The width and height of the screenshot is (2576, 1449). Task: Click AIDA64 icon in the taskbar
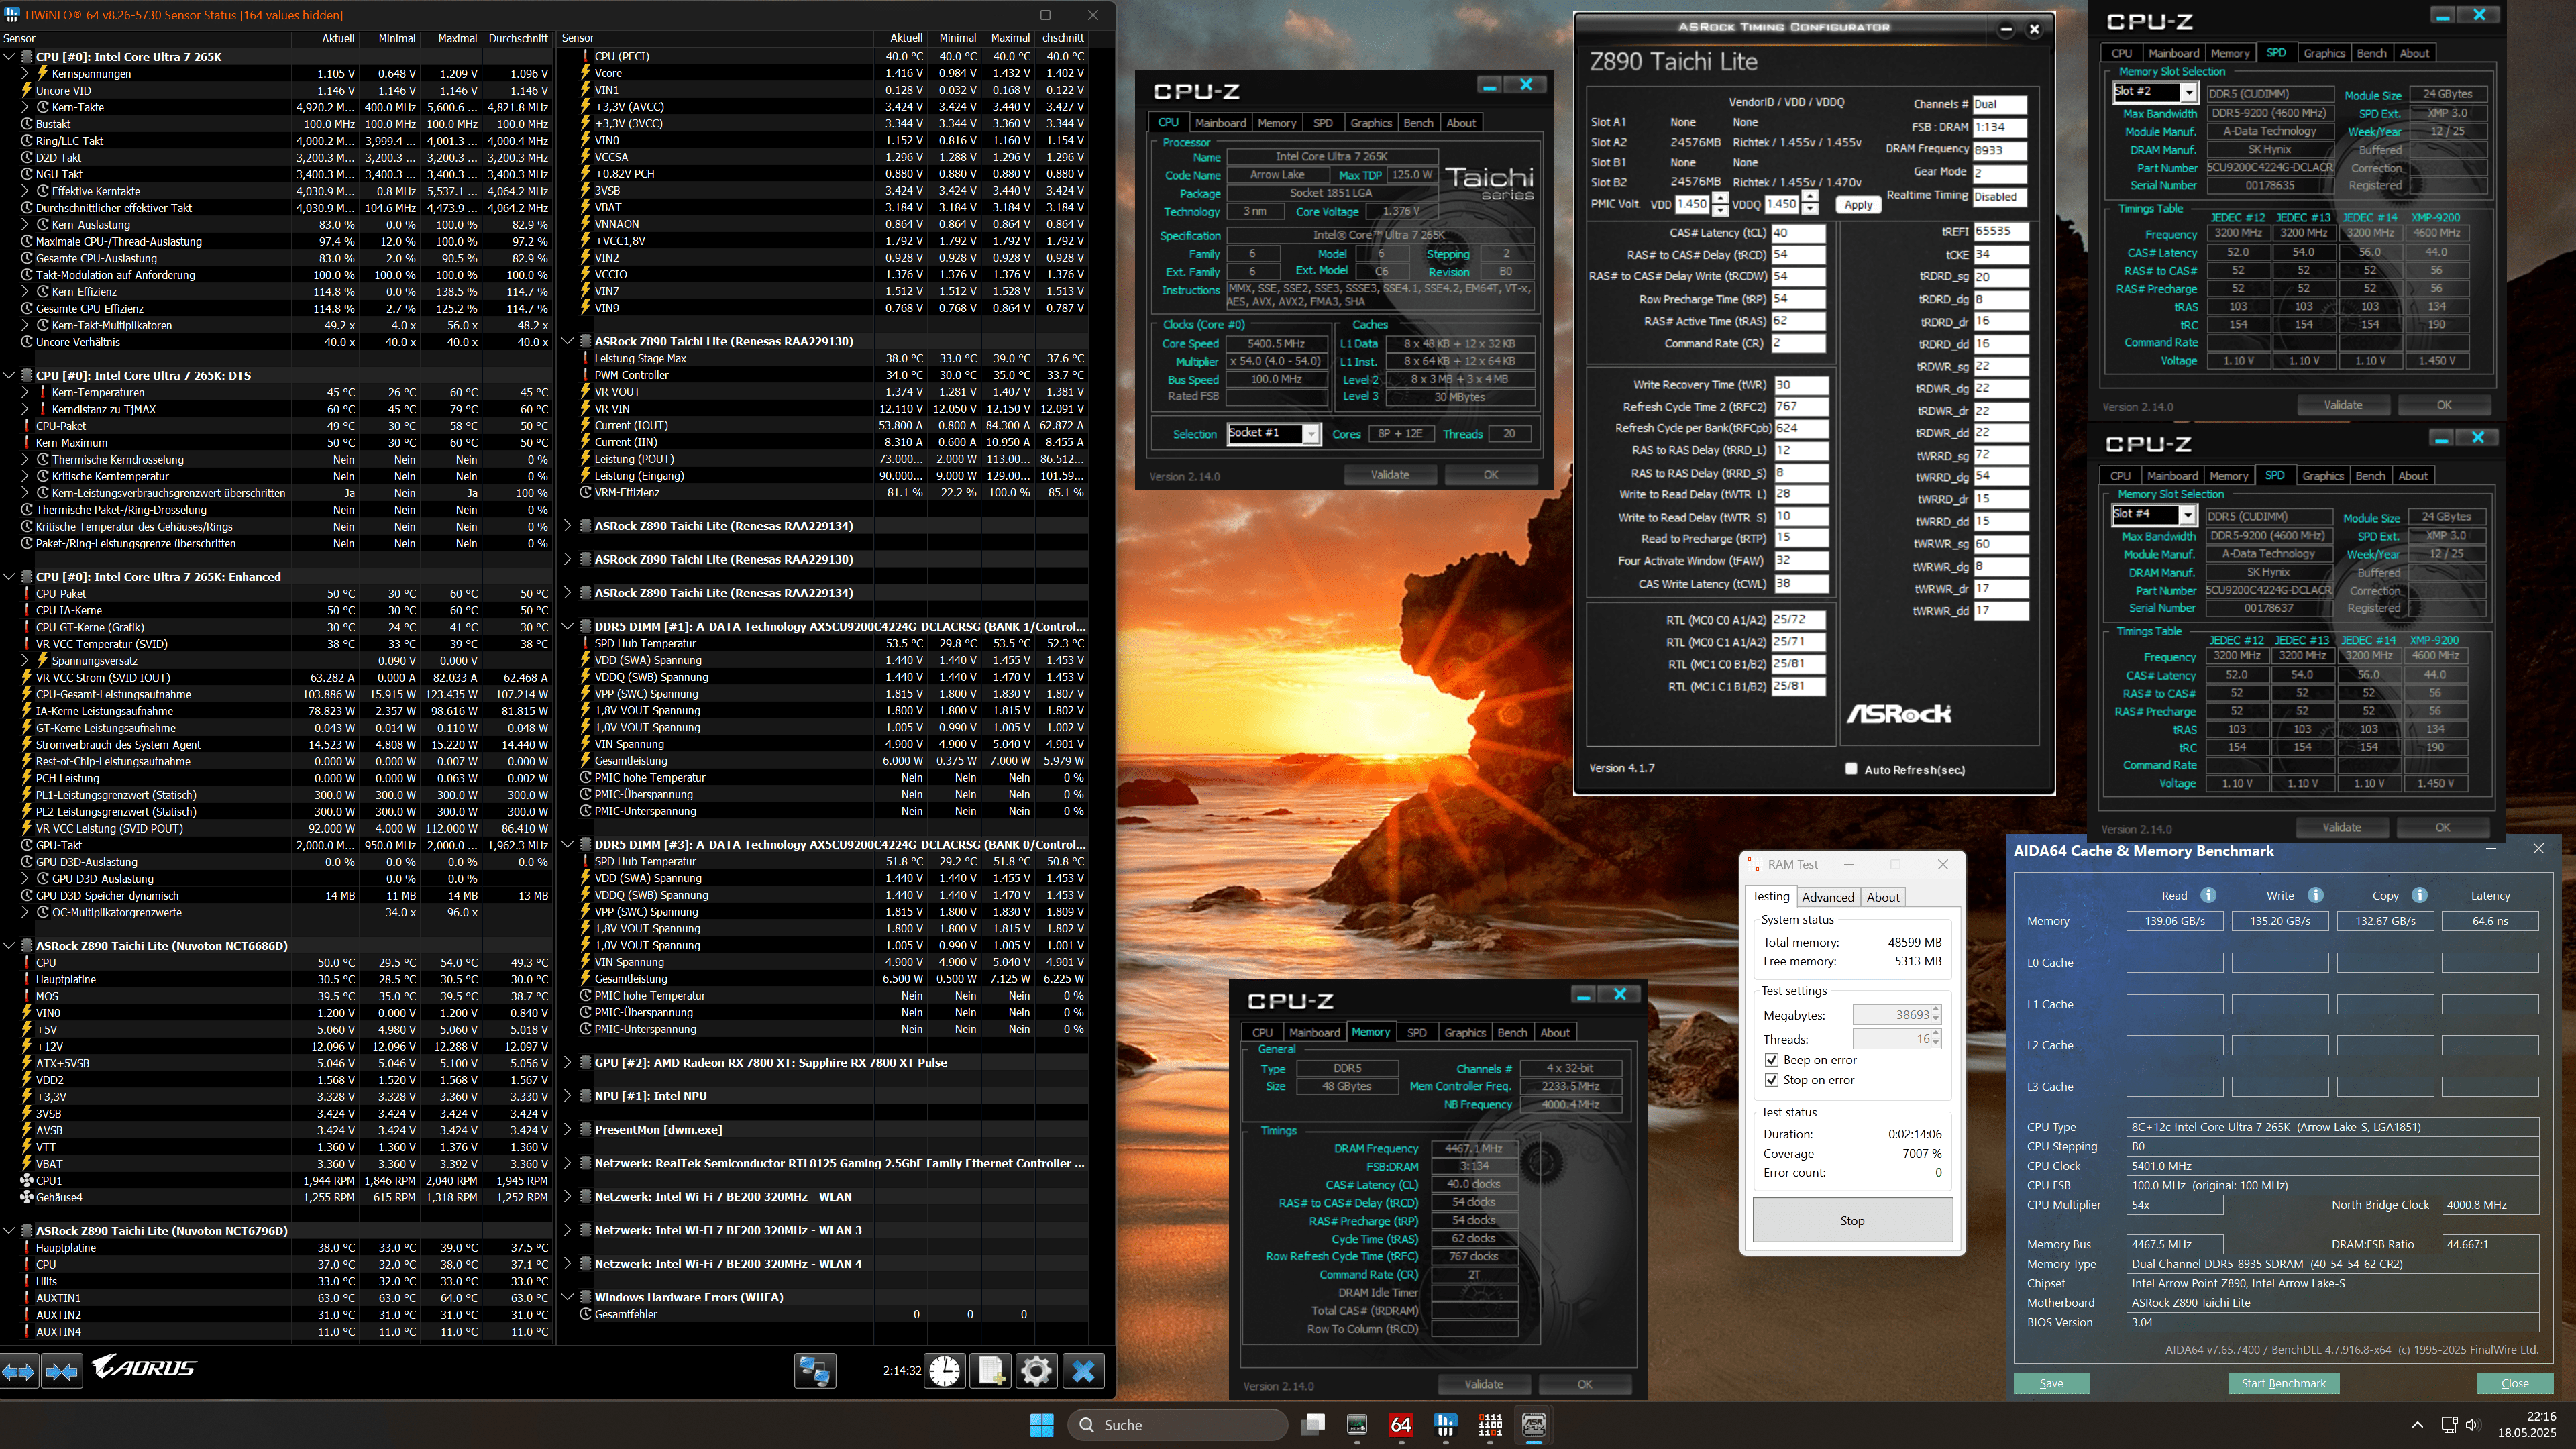(1401, 1425)
